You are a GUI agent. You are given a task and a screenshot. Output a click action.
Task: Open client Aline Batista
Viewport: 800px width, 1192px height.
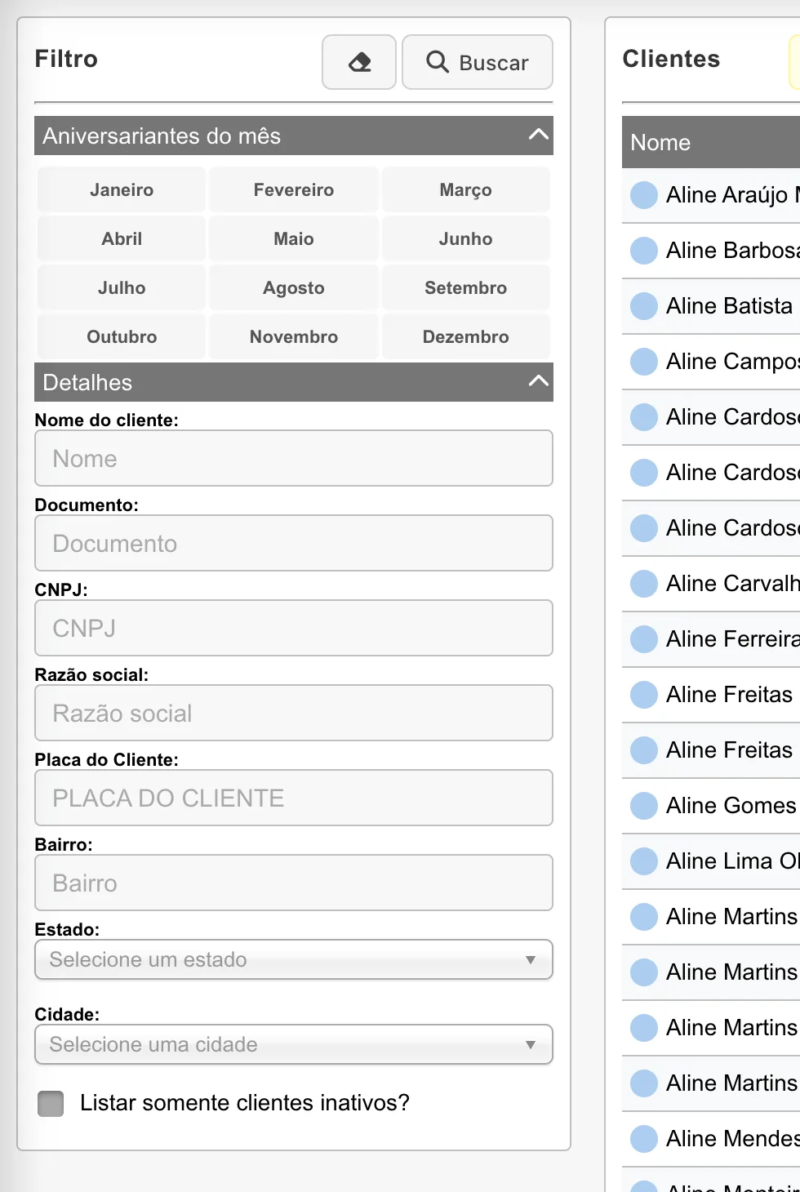729,306
